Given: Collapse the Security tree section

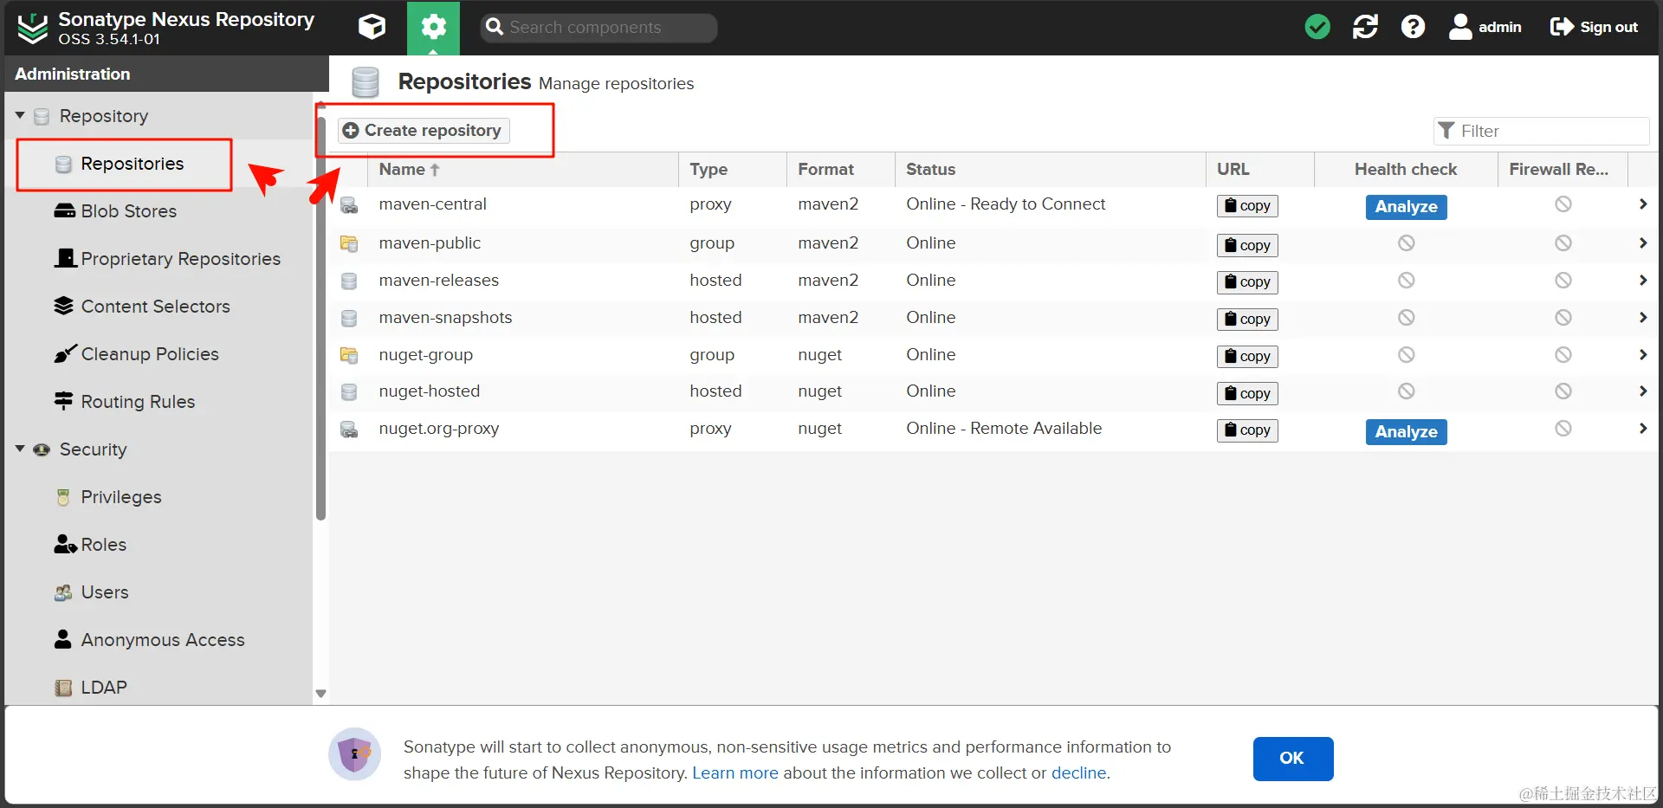Looking at the screenshot, I should tap(20, 449).
